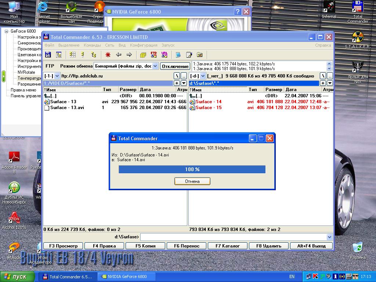Click the пуск Start button
The width and height of the screenshot is (376, 282).
tap(17, 276)
